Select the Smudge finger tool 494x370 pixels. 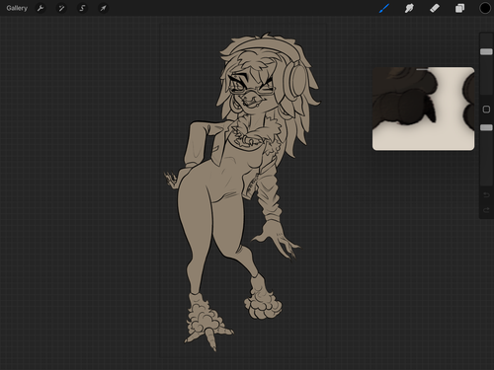(x=409, y=8)
